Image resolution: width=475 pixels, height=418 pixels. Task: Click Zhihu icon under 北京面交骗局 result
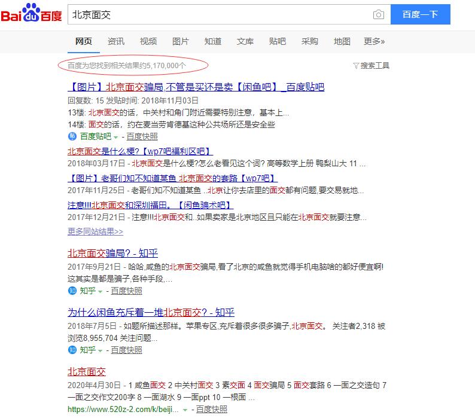point(72,291)
